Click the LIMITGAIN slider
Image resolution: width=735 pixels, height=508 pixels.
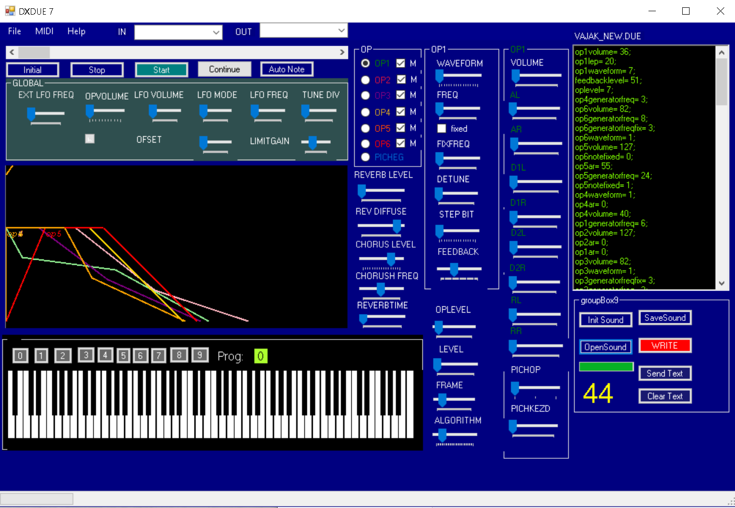coord(316,144)
